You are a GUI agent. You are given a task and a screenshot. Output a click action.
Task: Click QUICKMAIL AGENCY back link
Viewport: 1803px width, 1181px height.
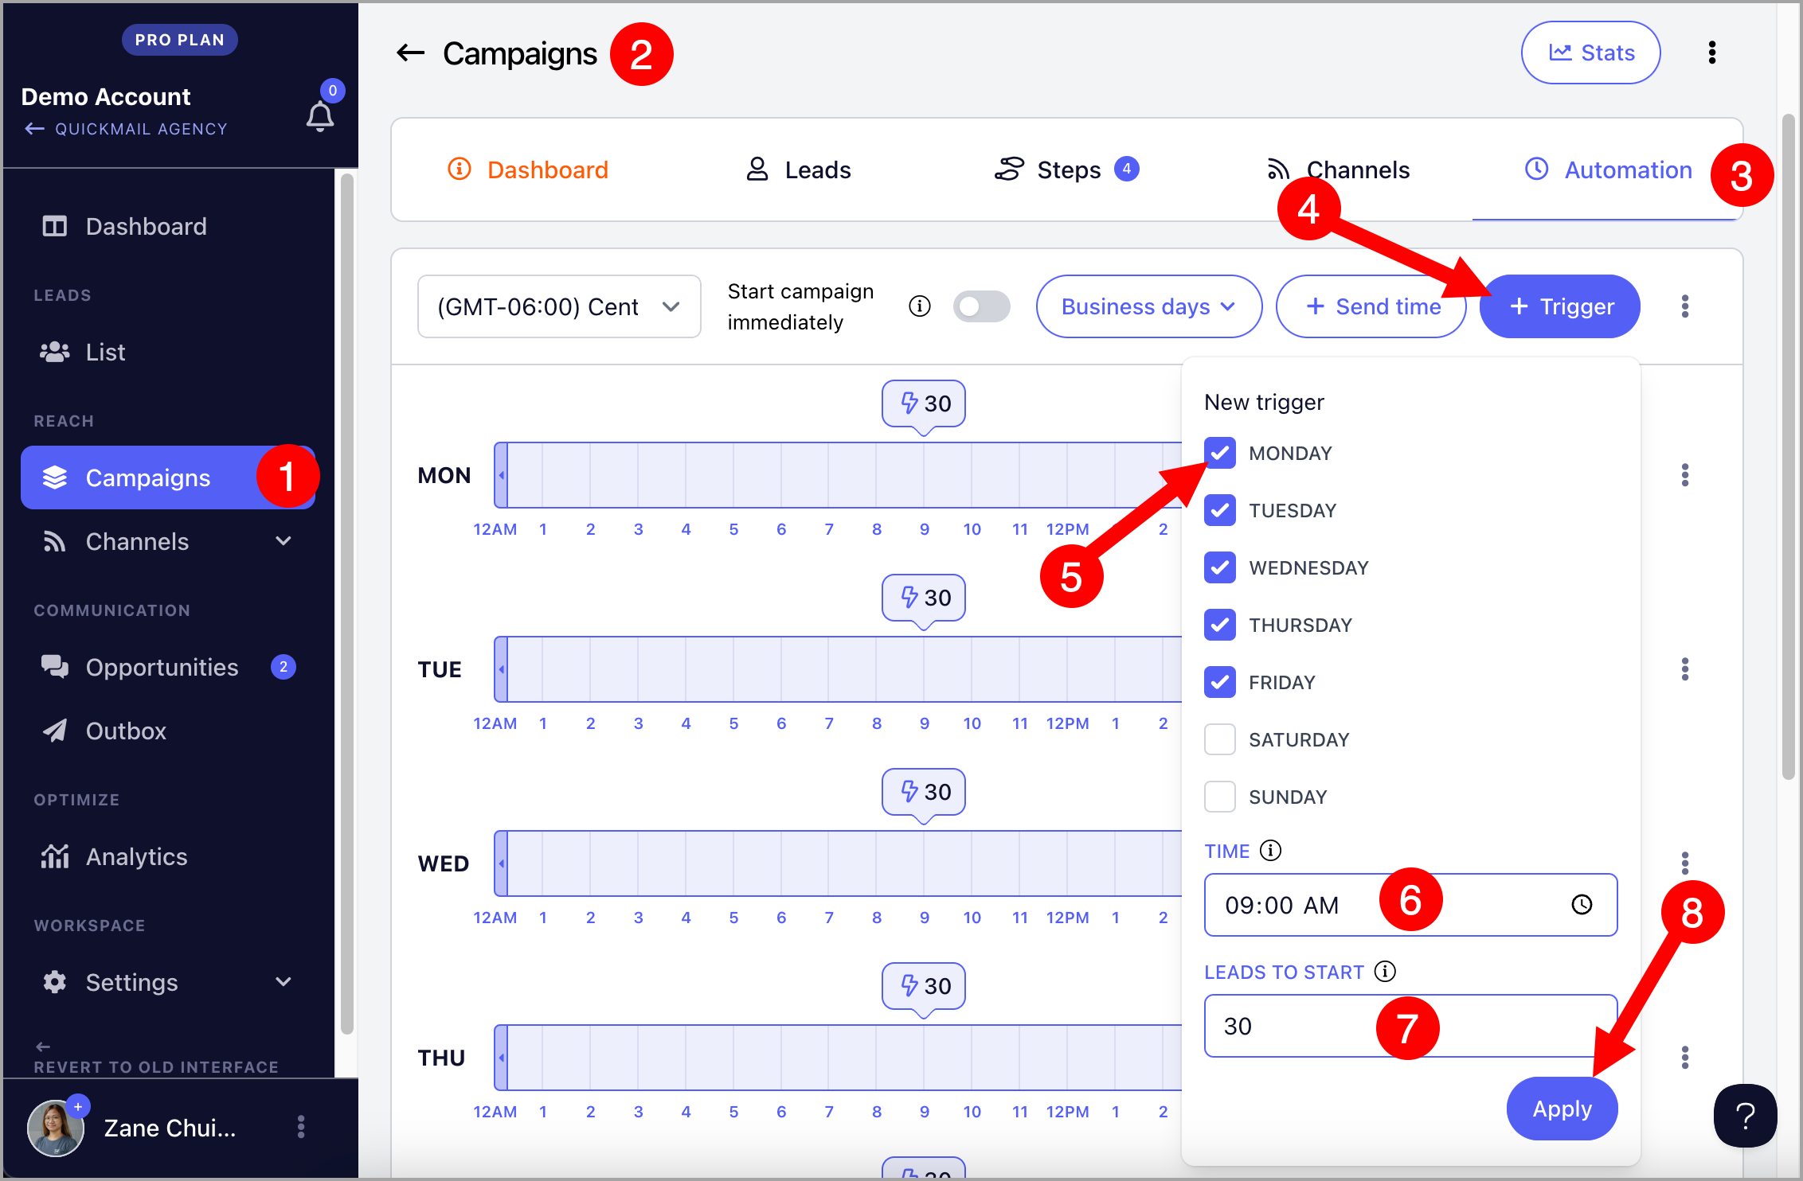(x=126, y=129)
